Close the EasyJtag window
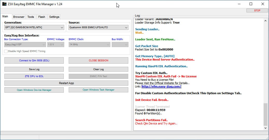 point(263,4)
